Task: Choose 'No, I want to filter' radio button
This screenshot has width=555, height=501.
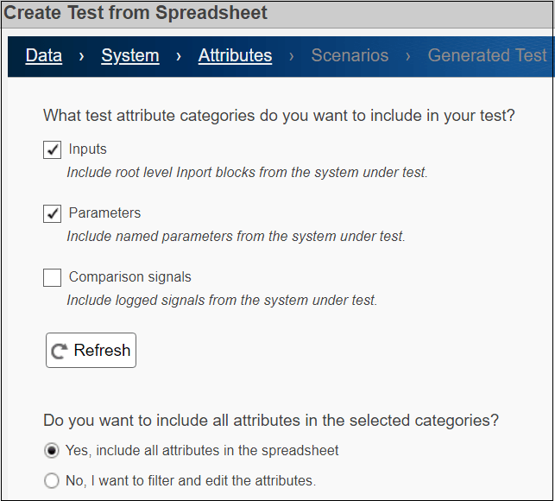Action: pyautogui.click(x=52, y=480)
